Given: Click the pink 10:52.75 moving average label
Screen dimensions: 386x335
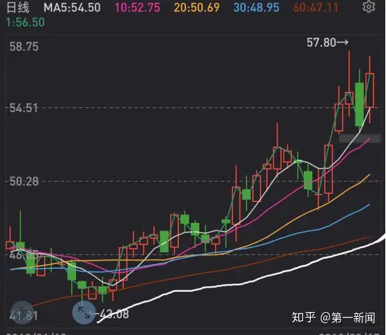Looking at the screenshot, I should point(138,8).
